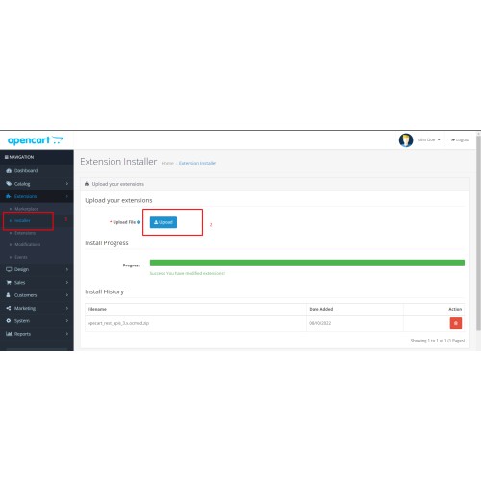Open the Extensions submenu item
Viewport: 481px width, 481px height.
(25, 233)
